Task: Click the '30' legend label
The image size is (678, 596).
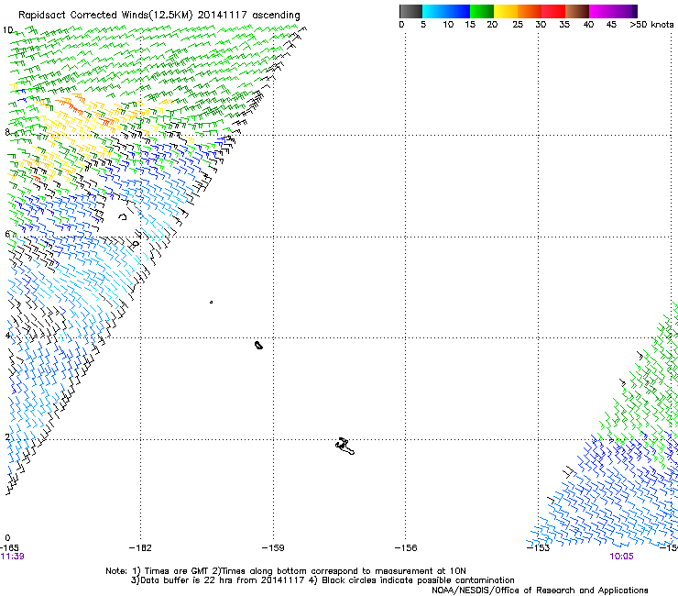Action: 541,25
